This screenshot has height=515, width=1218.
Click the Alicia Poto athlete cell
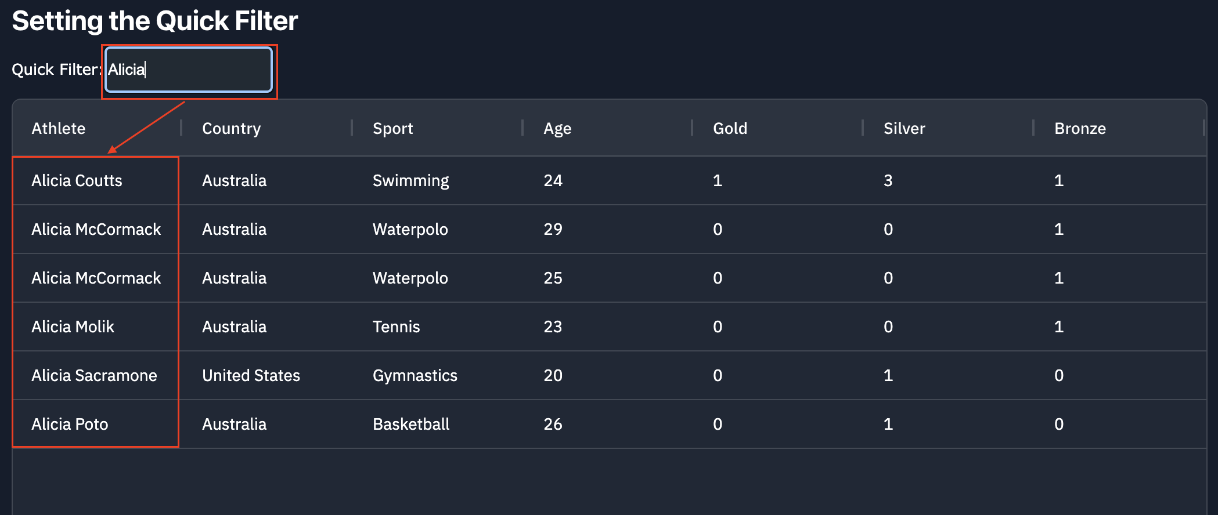coord(97,424)
